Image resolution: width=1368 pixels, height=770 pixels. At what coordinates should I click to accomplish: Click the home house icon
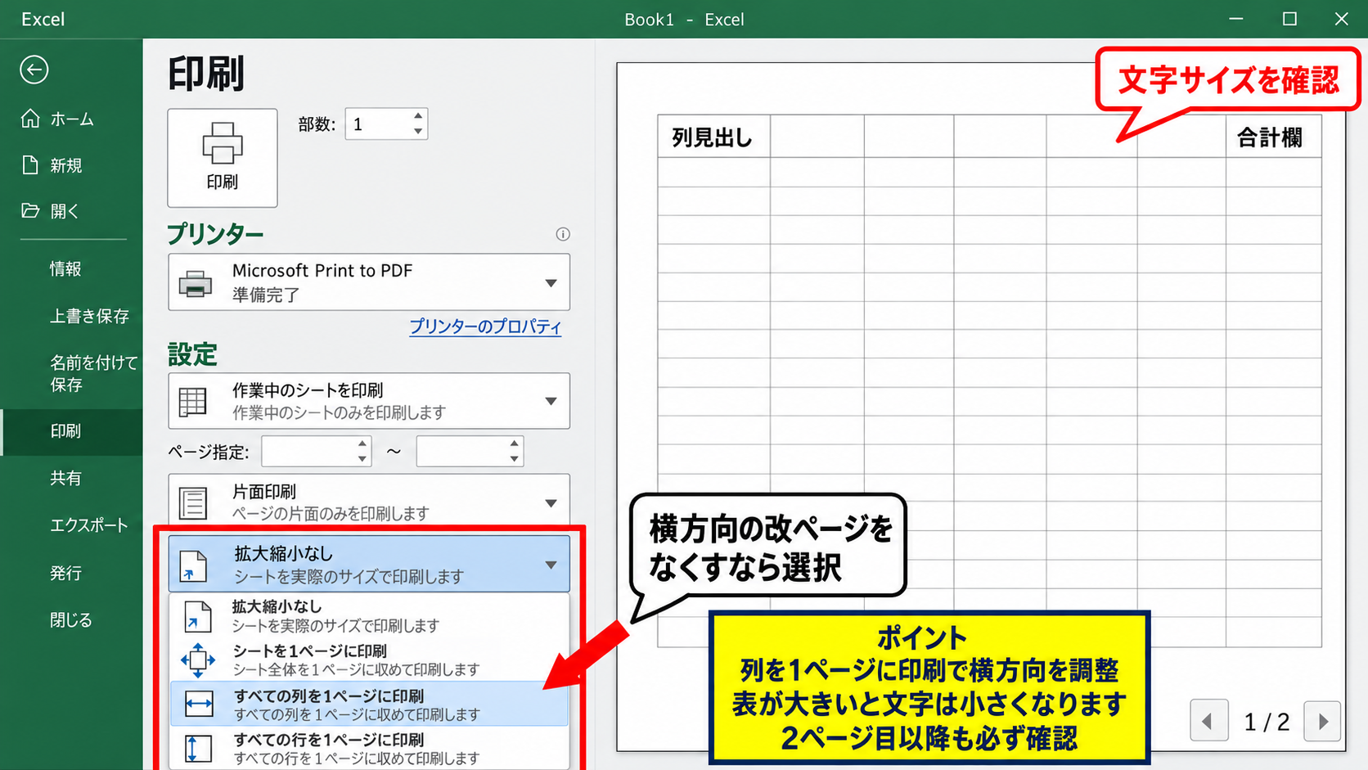[x=30, y=119]
